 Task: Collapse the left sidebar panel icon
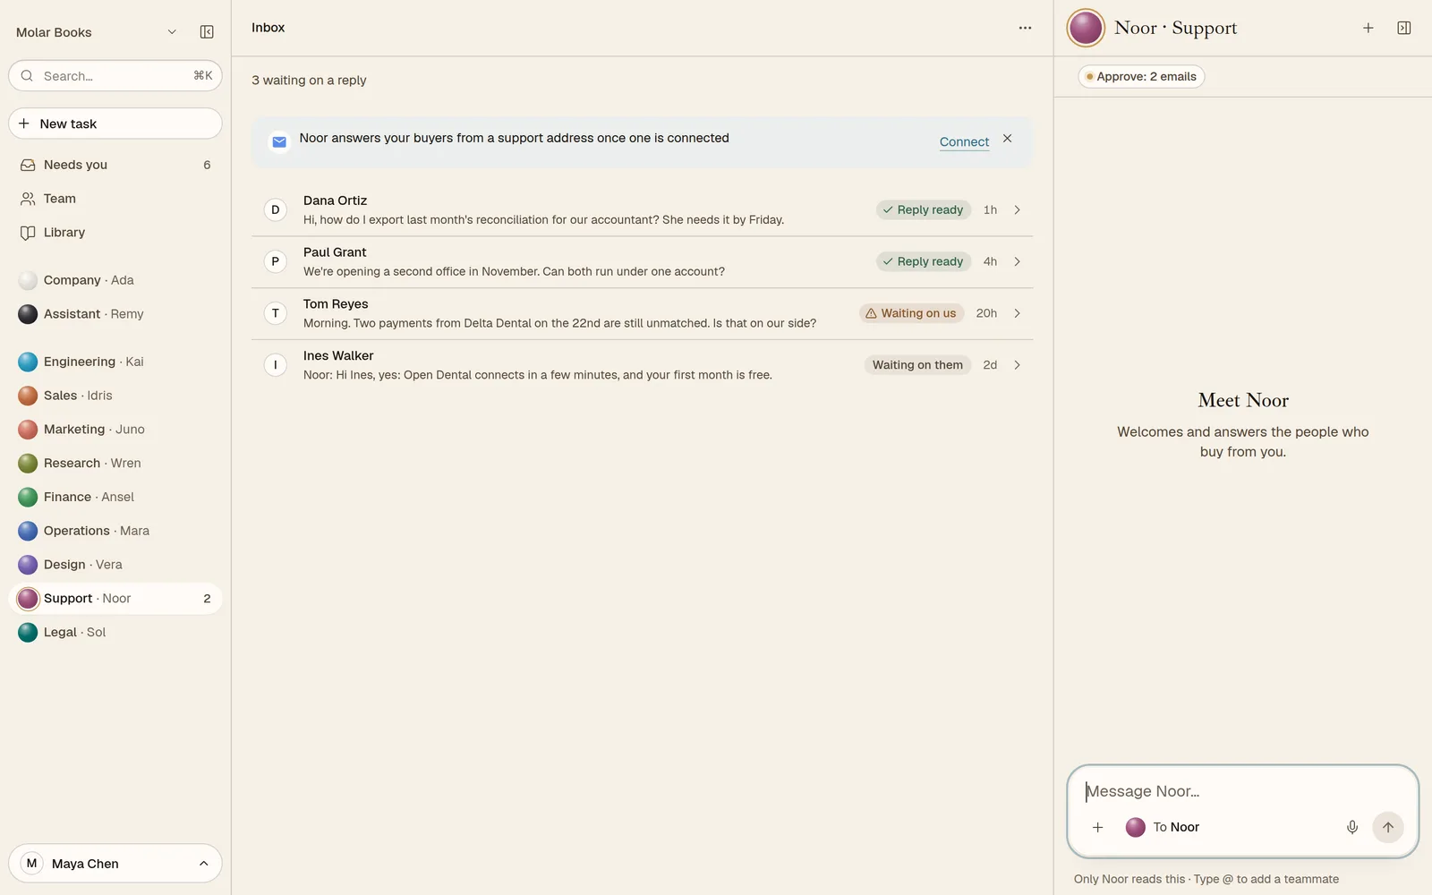(207, 32)
